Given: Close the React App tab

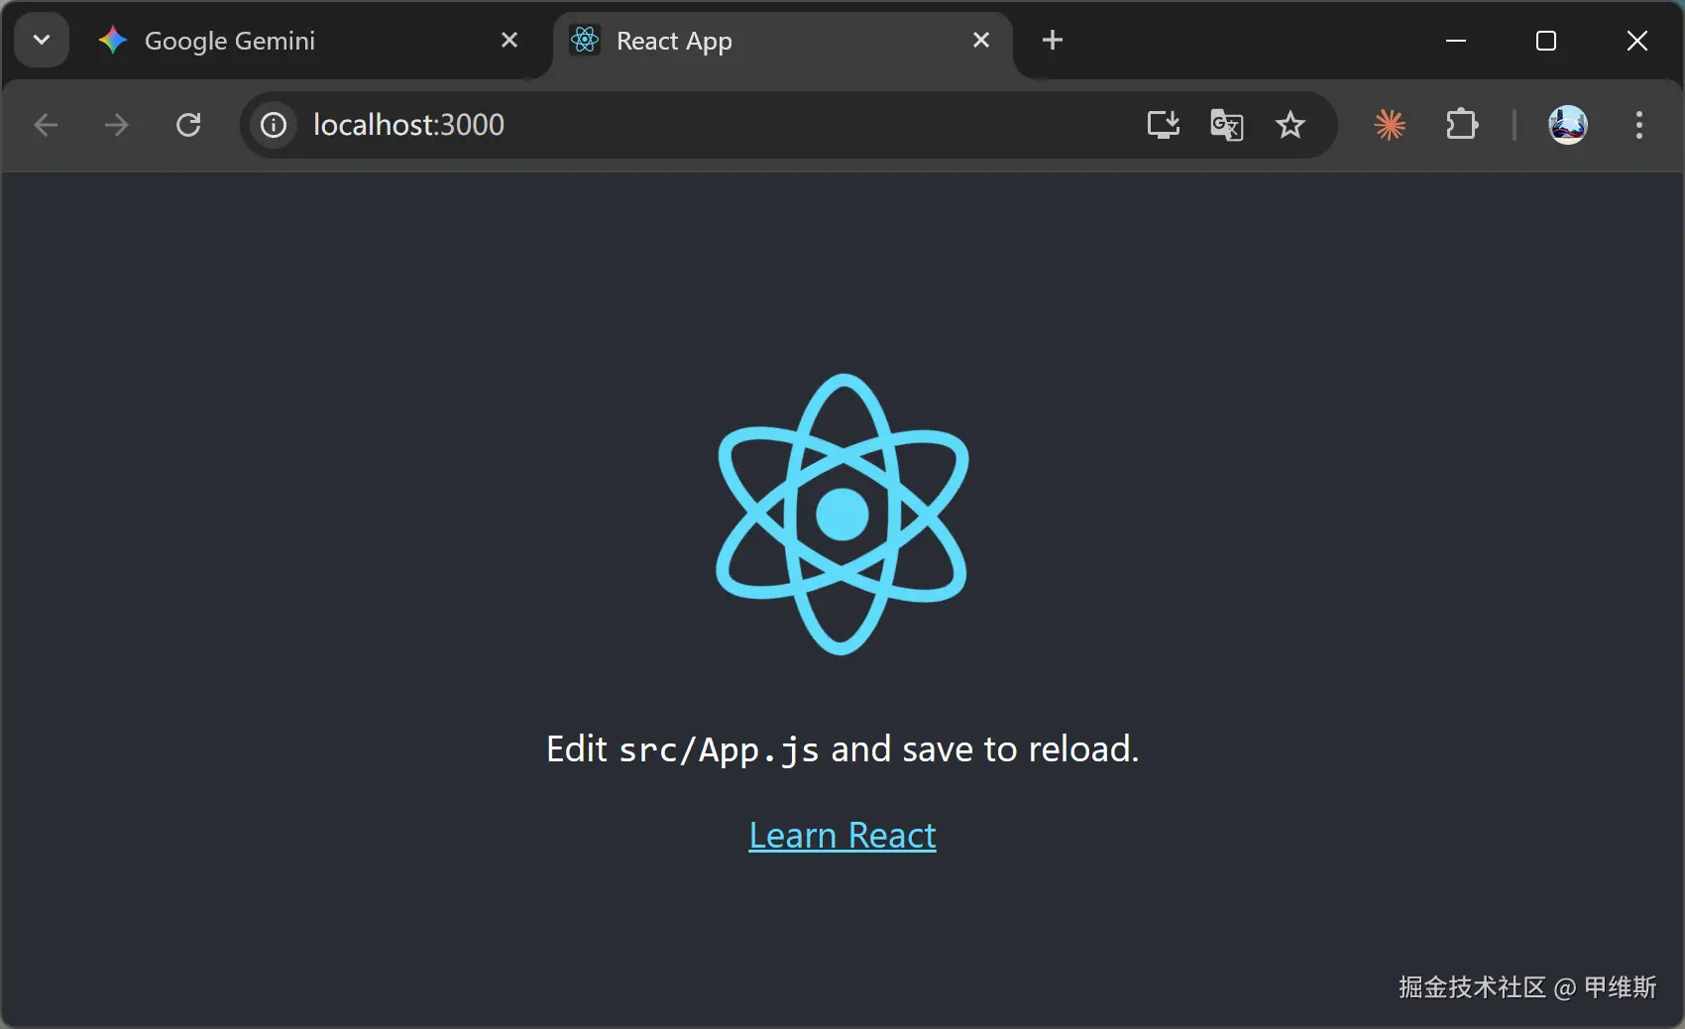Looking at the screenshot, I should point(981,41).
